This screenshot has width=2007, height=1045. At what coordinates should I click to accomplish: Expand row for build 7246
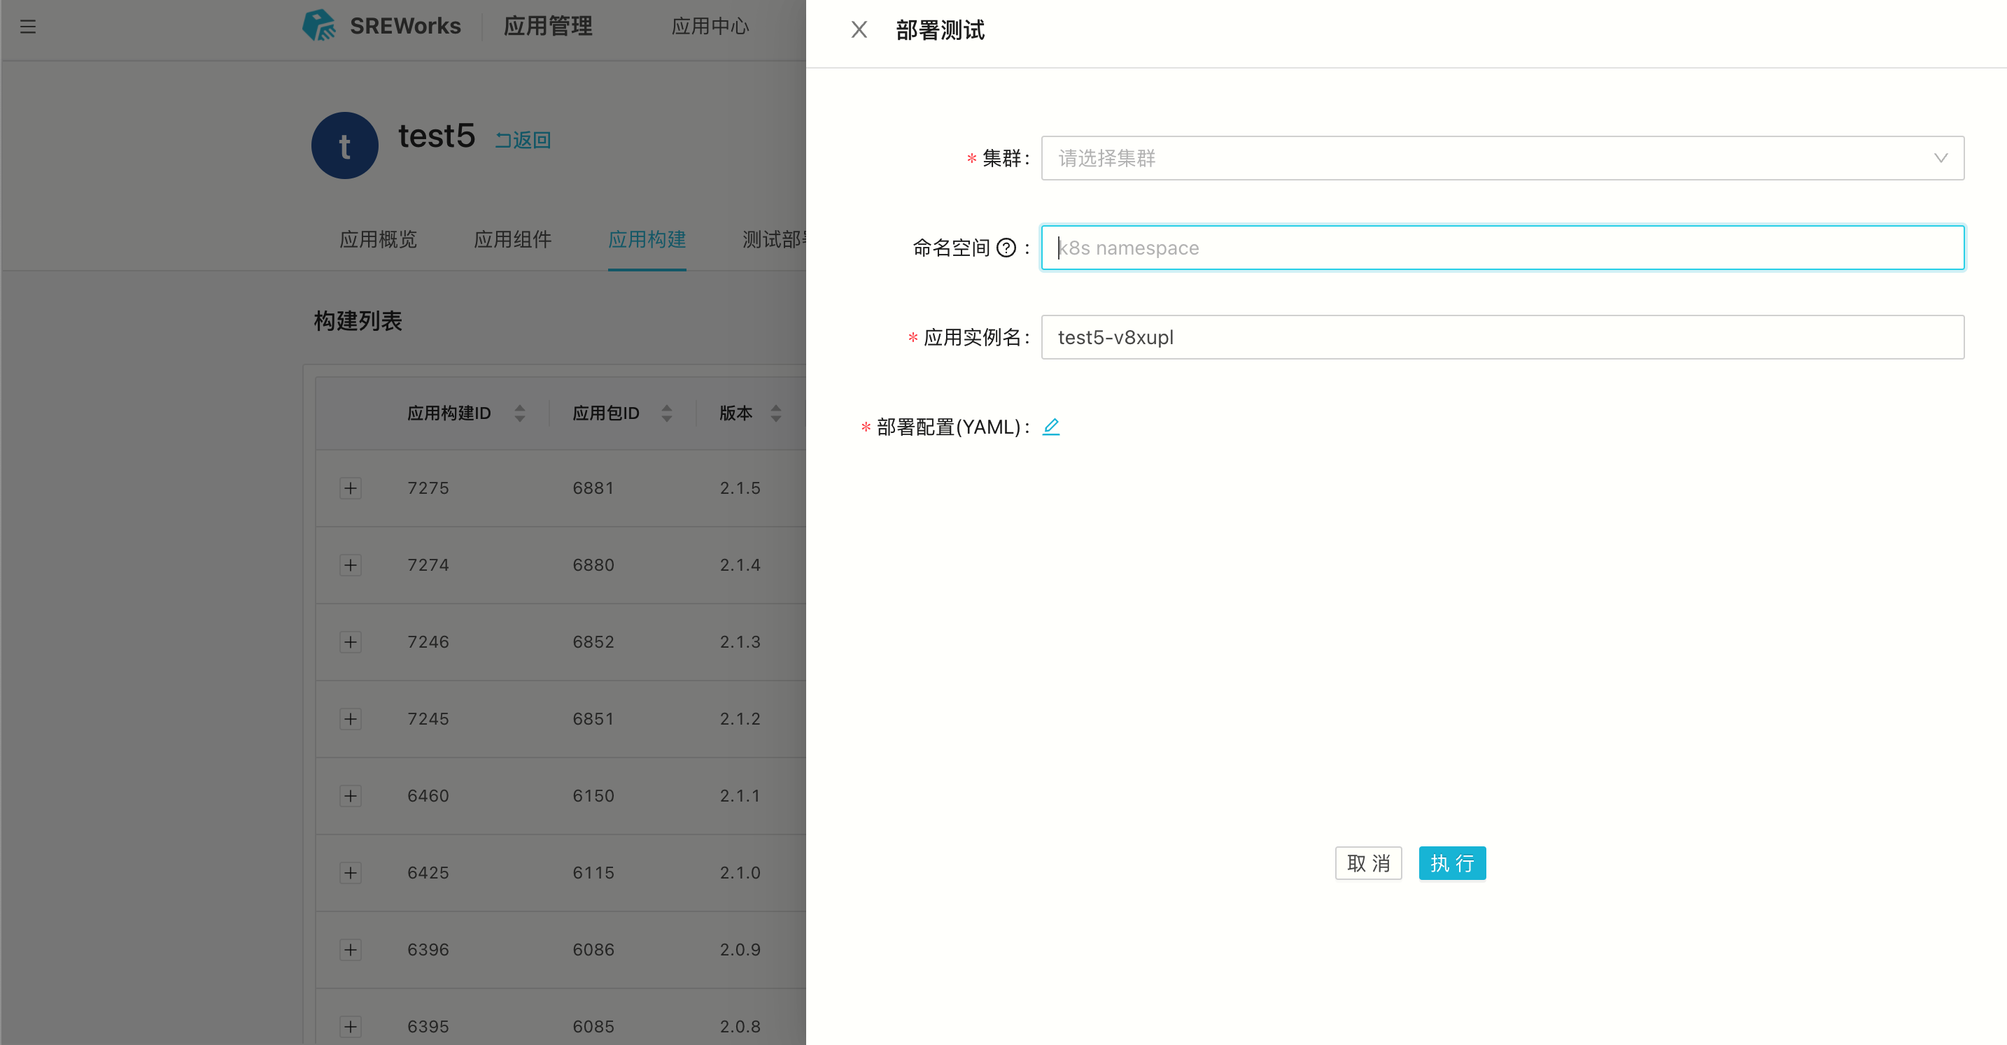[x=351, y=641]
